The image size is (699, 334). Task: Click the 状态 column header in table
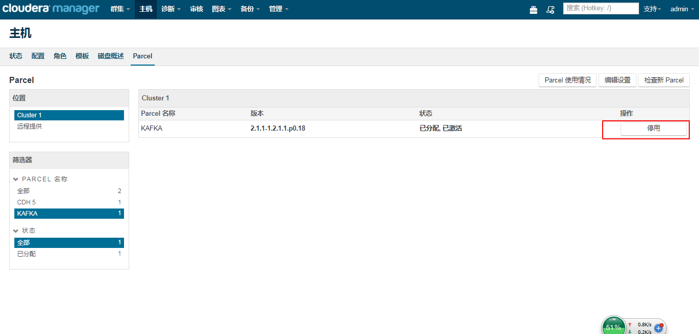(x=426, y=114)
